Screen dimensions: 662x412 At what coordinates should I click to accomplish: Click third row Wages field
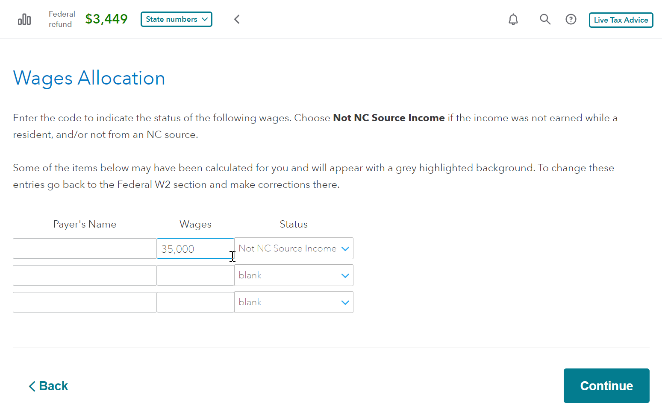click(195, 302)
